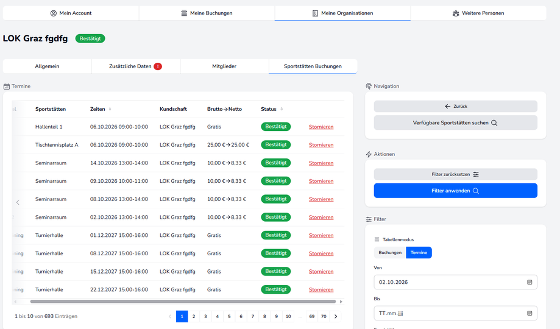Click the lightning icon beside Aktionen heading
The image size is (560, 329).
(x=369, y=154)
